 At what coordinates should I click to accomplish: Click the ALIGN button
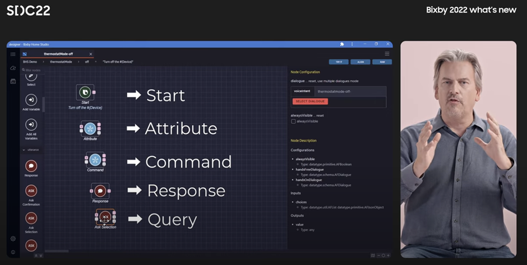pos(360,62)
